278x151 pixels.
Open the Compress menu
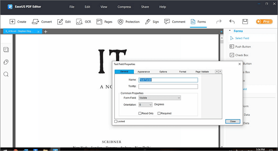click(124, 7)
